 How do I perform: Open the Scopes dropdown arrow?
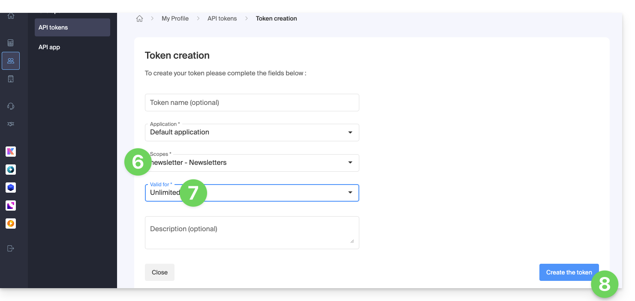coord(350,163)
